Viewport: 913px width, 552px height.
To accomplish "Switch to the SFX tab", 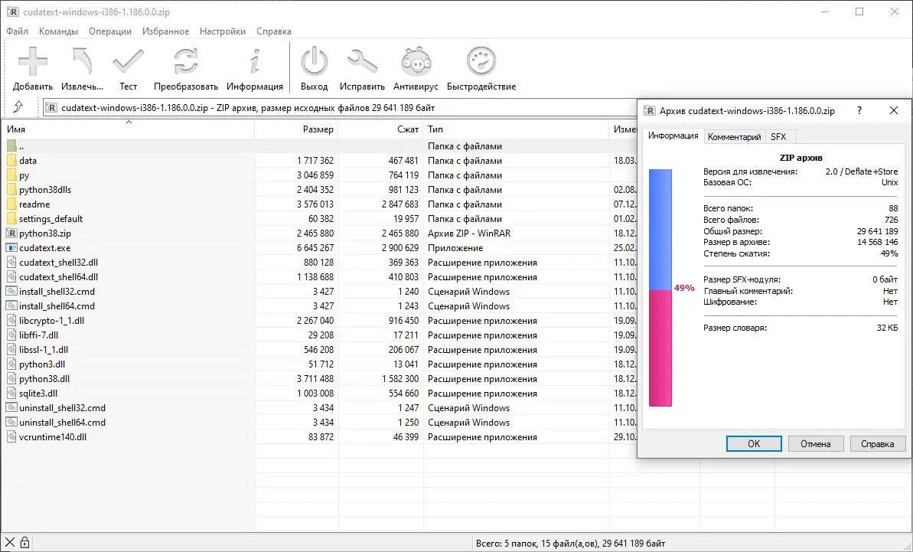I will (778, 137).
